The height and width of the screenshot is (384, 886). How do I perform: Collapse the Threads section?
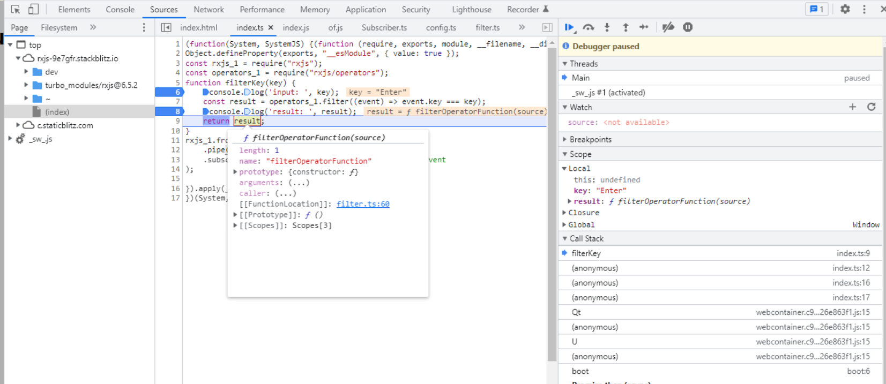point(565,64)
